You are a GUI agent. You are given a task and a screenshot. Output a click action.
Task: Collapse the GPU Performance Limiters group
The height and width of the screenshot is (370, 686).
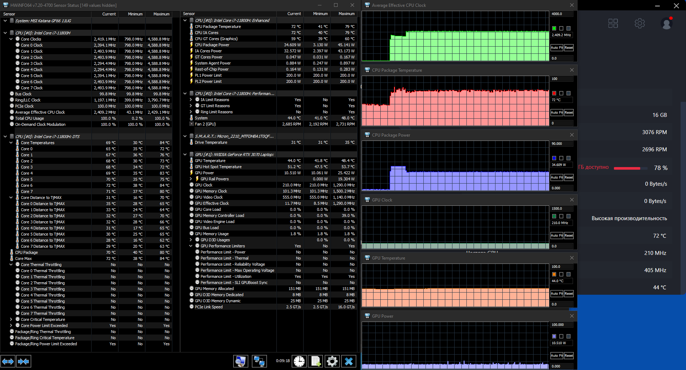click(x=191, y=246)
